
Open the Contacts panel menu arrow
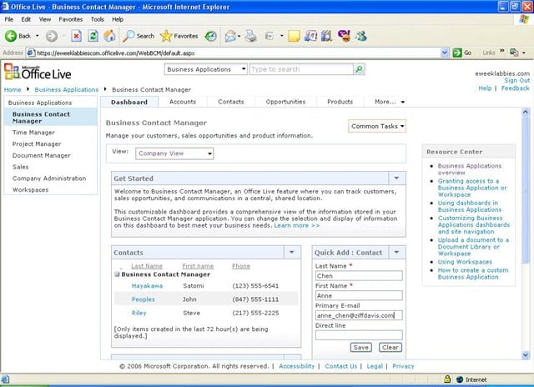[x=292, y=252]
